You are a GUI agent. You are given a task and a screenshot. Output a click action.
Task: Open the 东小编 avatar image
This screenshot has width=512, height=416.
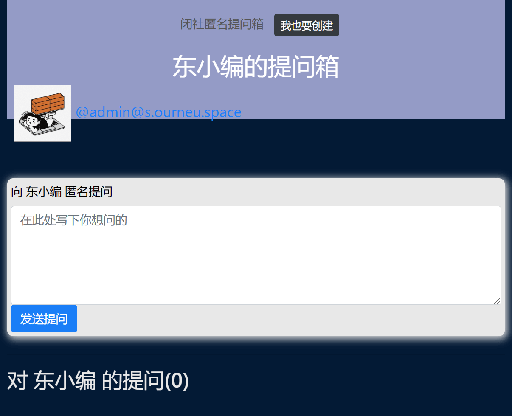coord(42,113)
